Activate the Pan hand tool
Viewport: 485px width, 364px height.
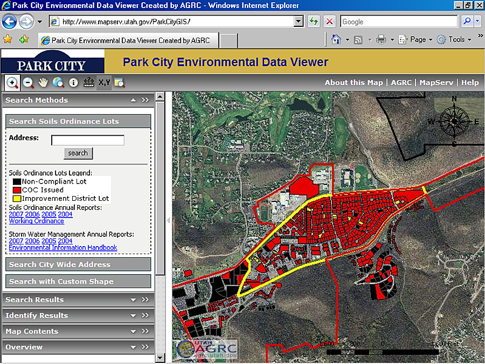click(43, 82)
